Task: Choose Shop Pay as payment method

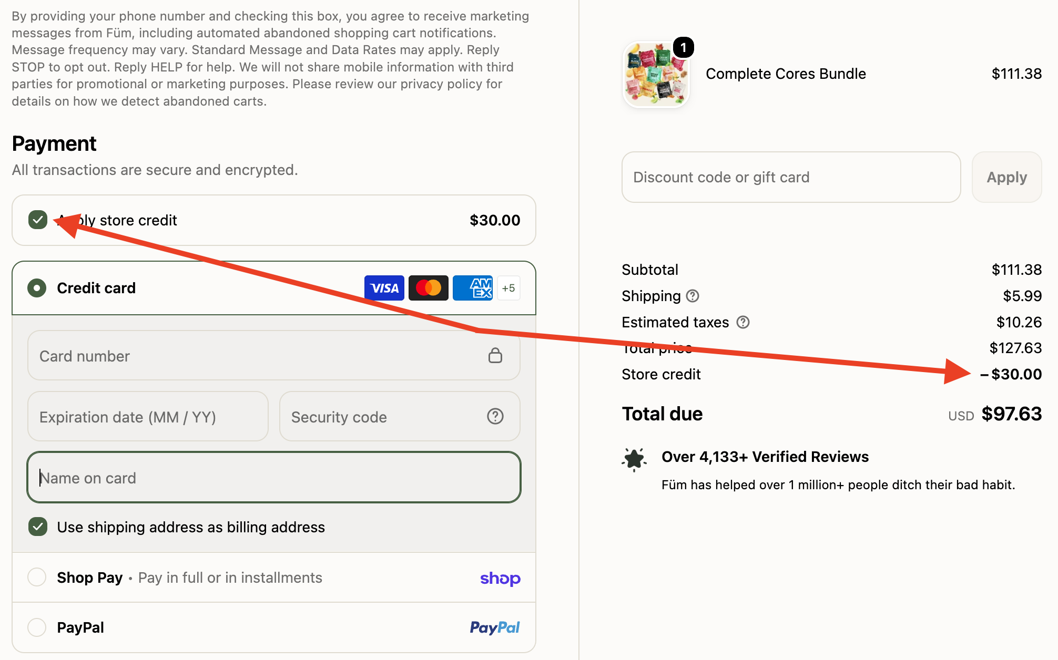Action: point(37,577)
